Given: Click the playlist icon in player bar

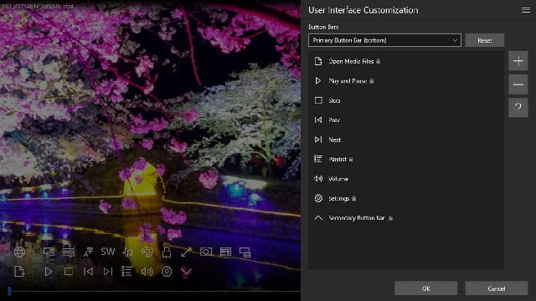Looking at the screenshot, I should [126, 271].
